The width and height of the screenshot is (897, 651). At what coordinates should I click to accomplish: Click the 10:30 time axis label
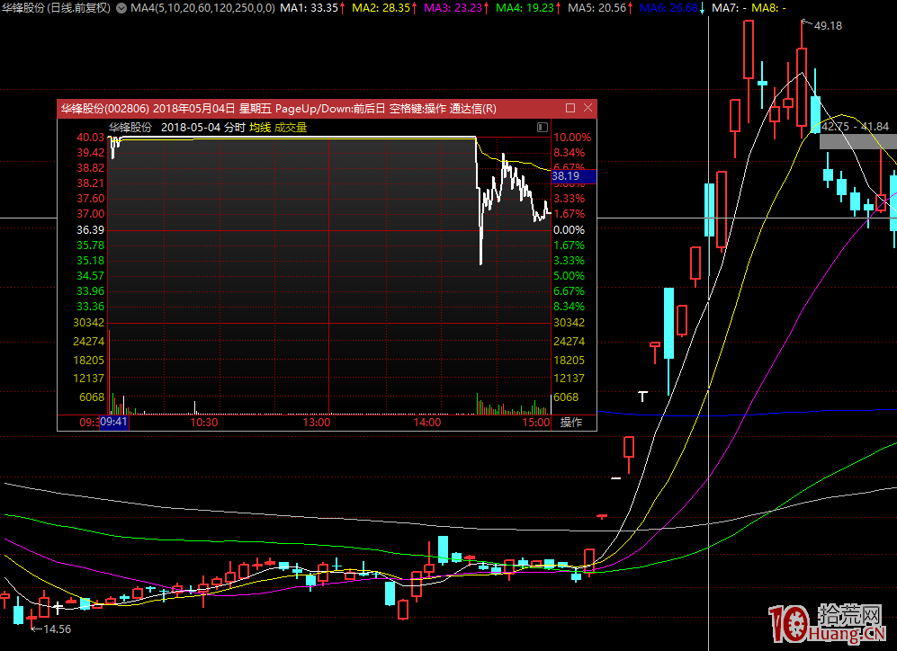203,423
